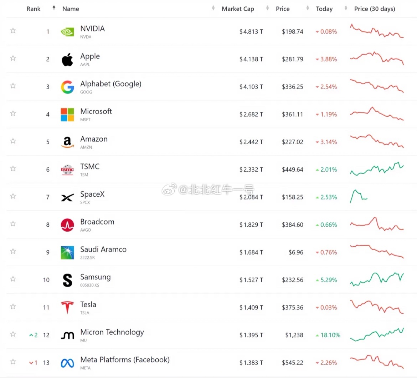417x378 pixels.
Task: Toggle favorite star for NVIDIA row
Action: coord(13,31)
